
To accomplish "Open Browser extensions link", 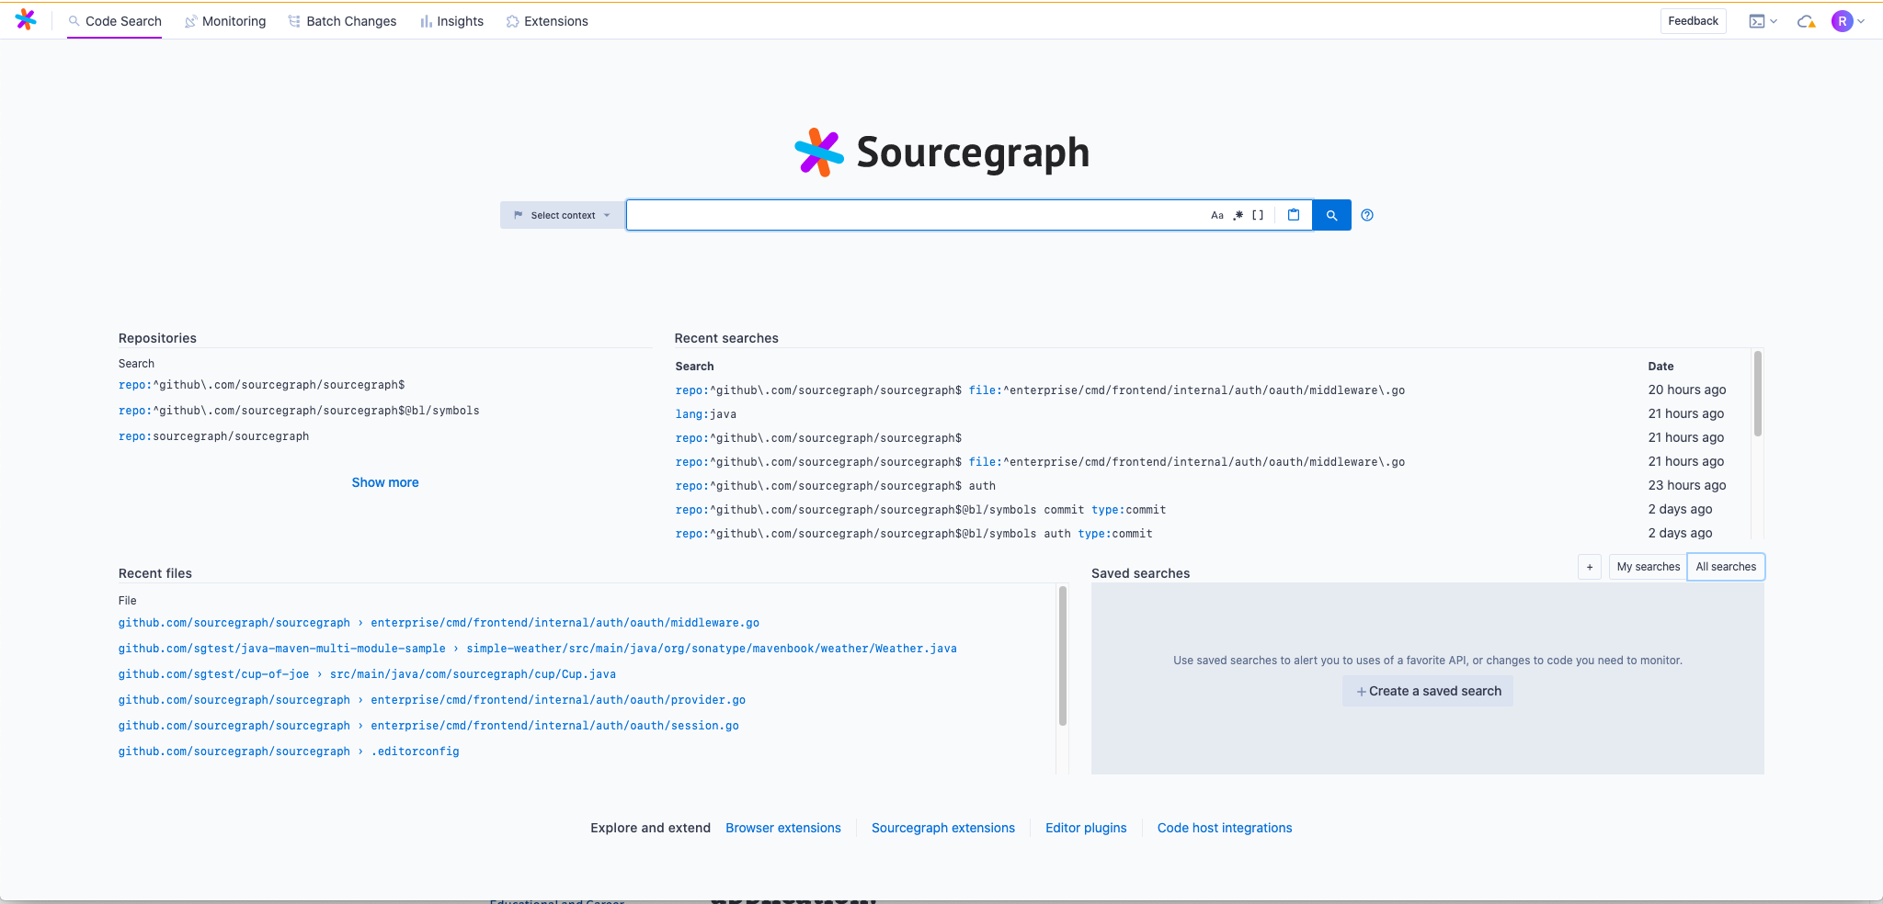I will pyautogui.click(x=782, y=828).
